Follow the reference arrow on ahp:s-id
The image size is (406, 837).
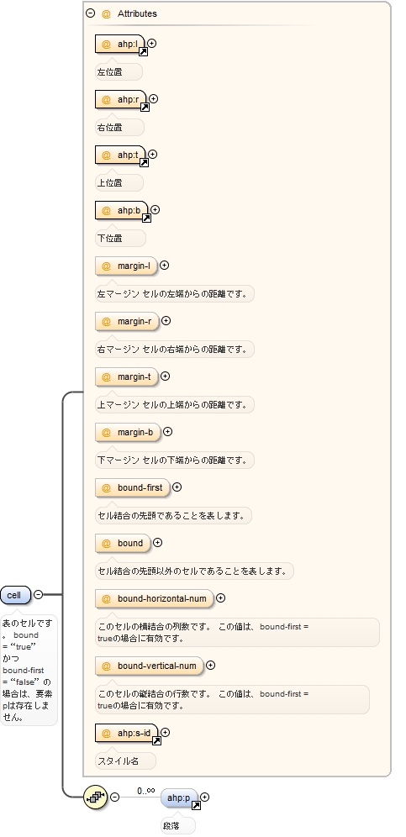pyautogui.click(x=156, y=741)
